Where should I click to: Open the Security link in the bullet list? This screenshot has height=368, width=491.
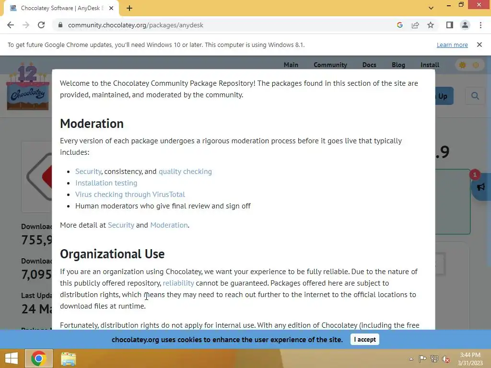[88, 172]
